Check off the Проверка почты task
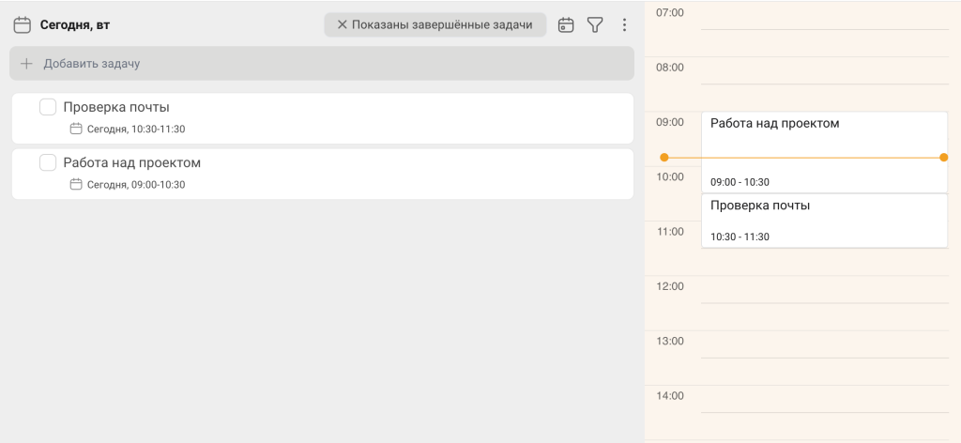Viewport: 961px width, 443px height. [x=48, y=107]
